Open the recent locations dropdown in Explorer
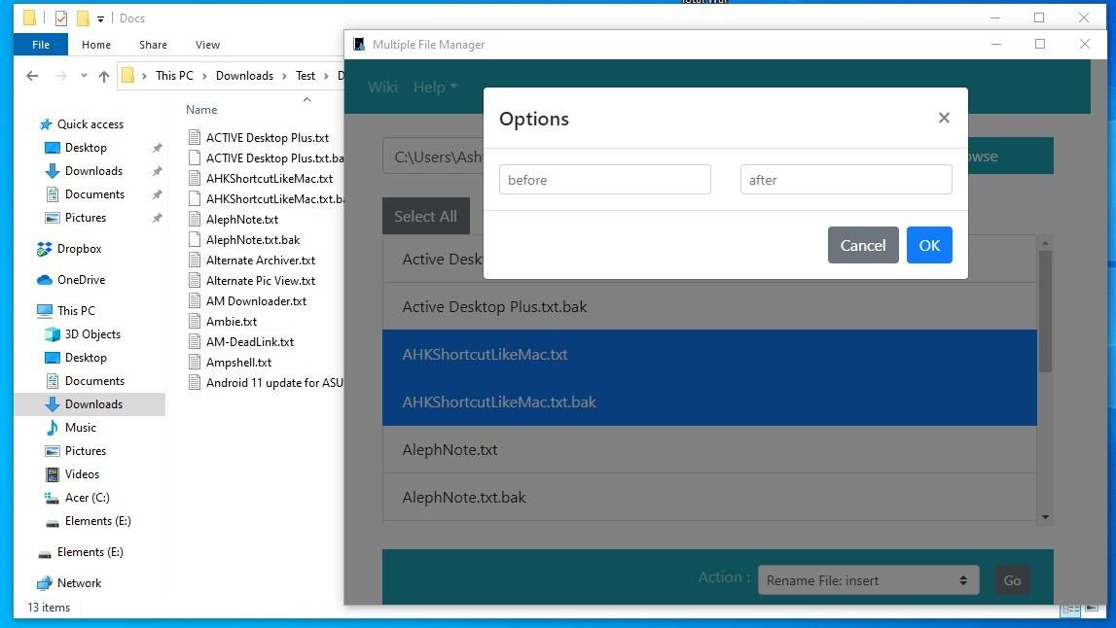 pyautogui.click(x=84, y=76)
